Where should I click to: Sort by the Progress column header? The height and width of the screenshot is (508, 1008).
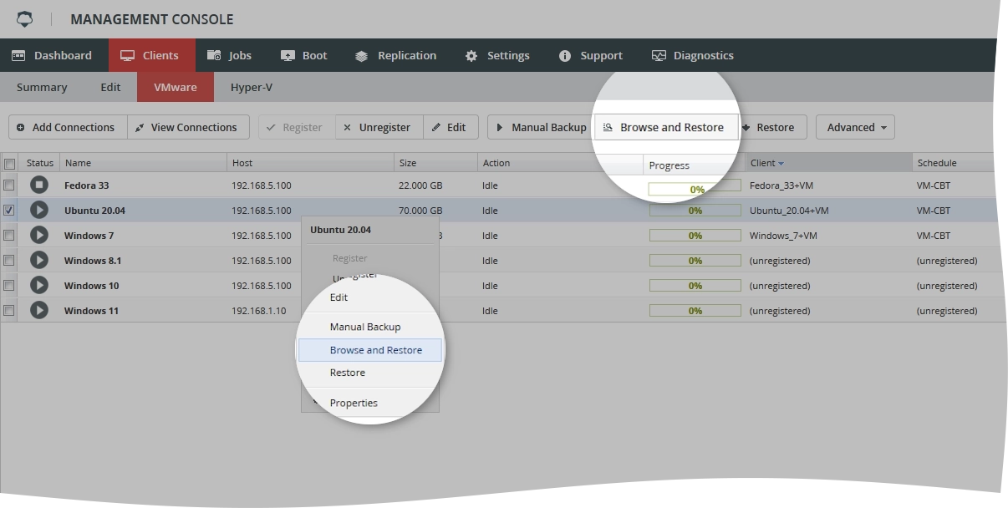click(694, 165)
